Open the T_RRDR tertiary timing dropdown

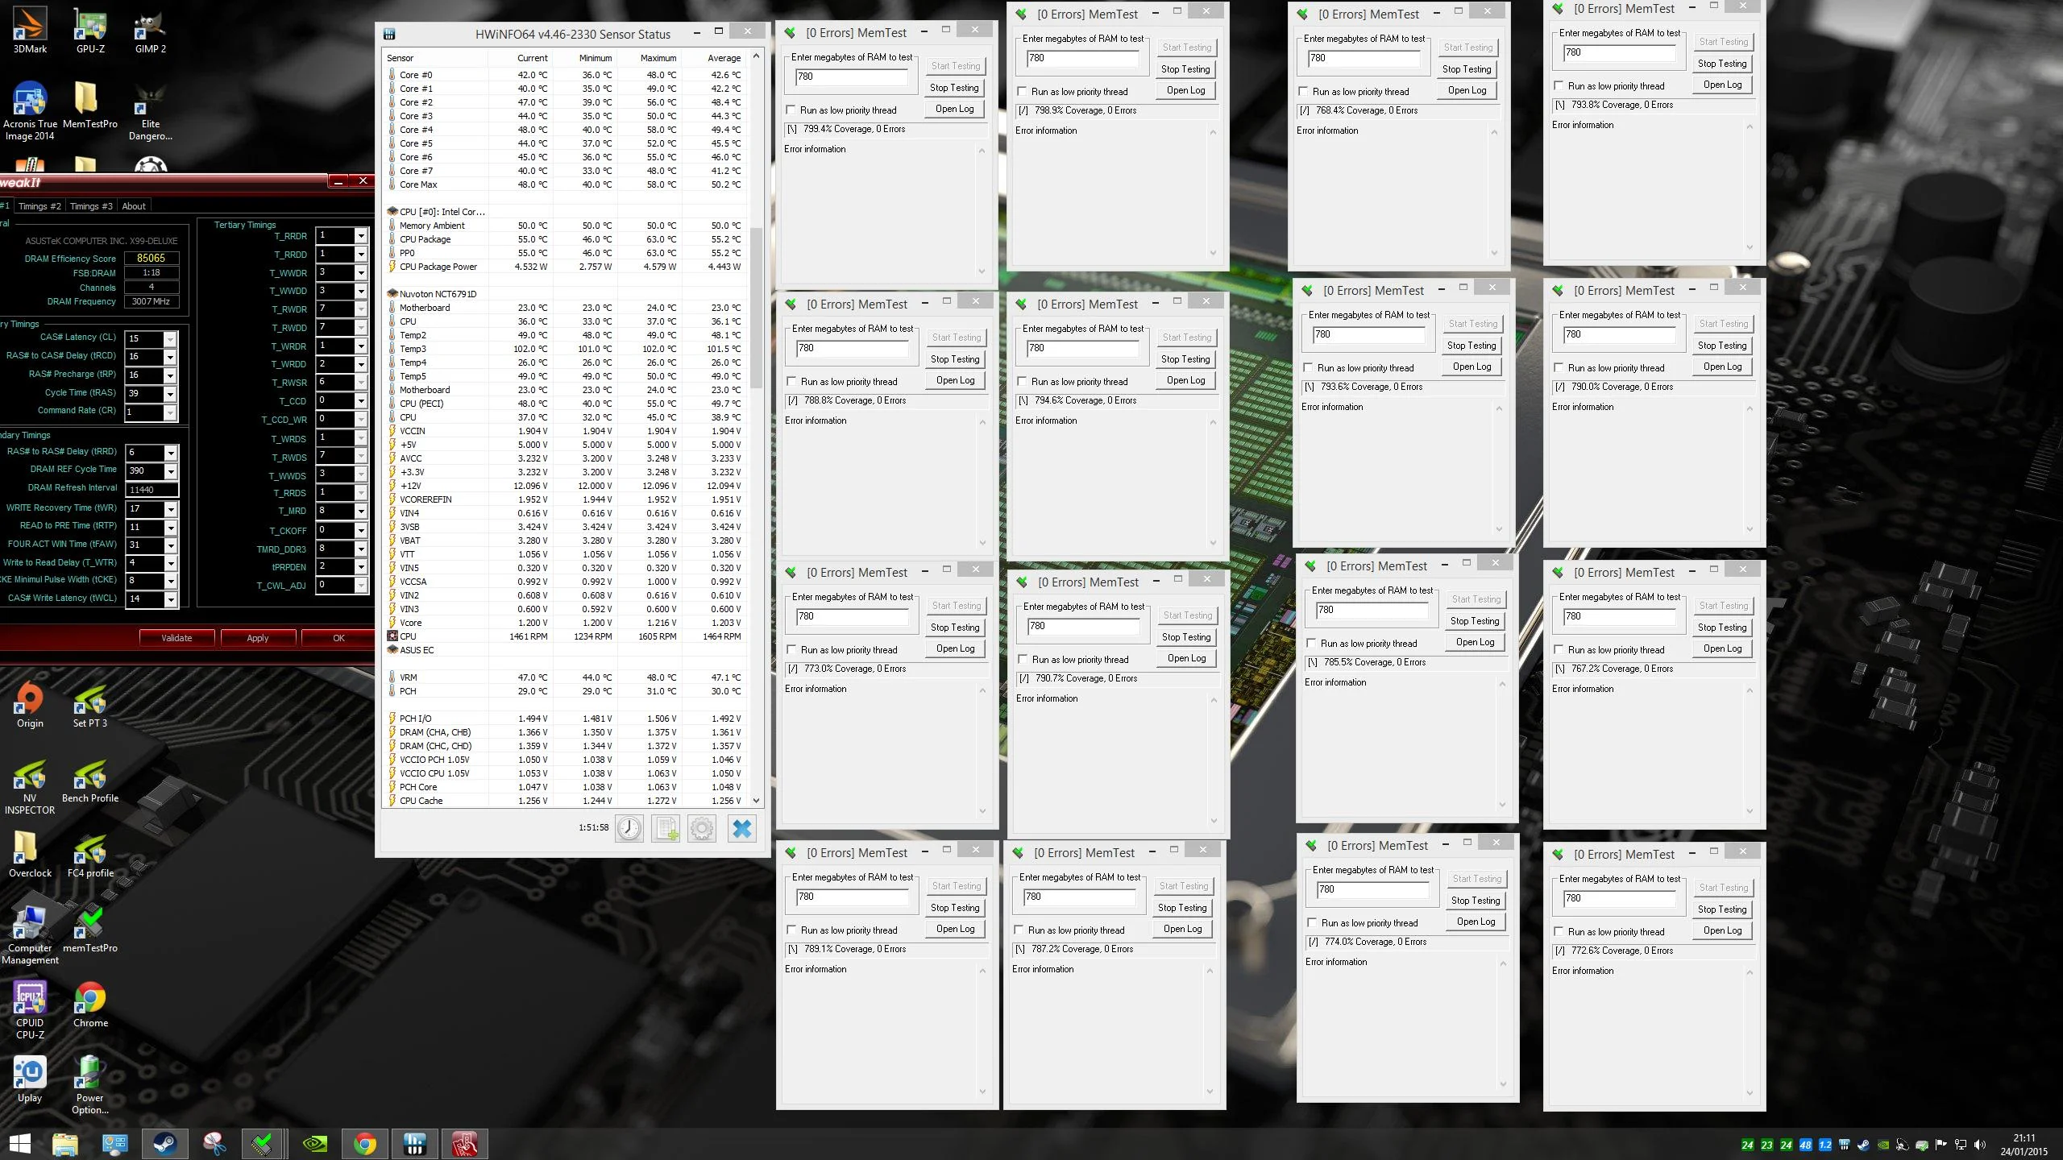tap(361, 236)
